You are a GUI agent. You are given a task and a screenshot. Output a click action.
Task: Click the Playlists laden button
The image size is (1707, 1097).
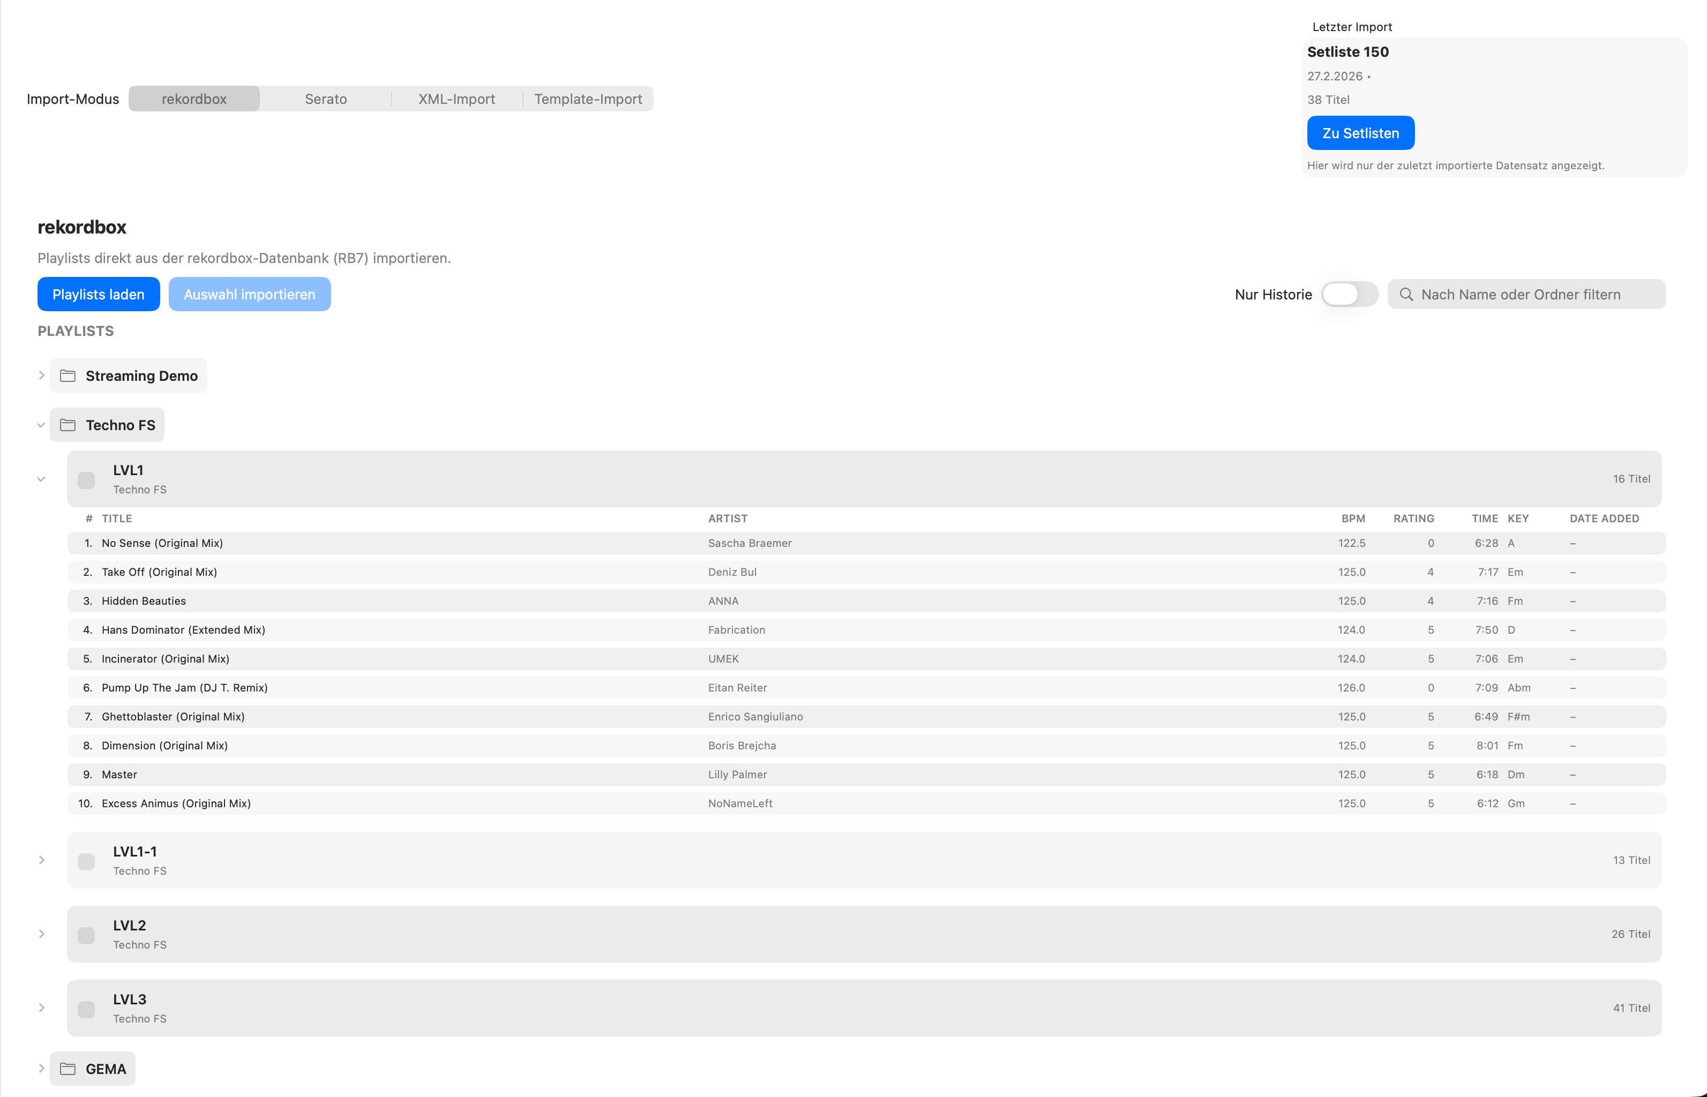coord(99,294)
